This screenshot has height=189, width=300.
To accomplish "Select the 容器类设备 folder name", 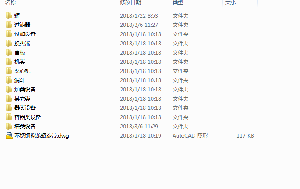I will [x=28, y=117].
